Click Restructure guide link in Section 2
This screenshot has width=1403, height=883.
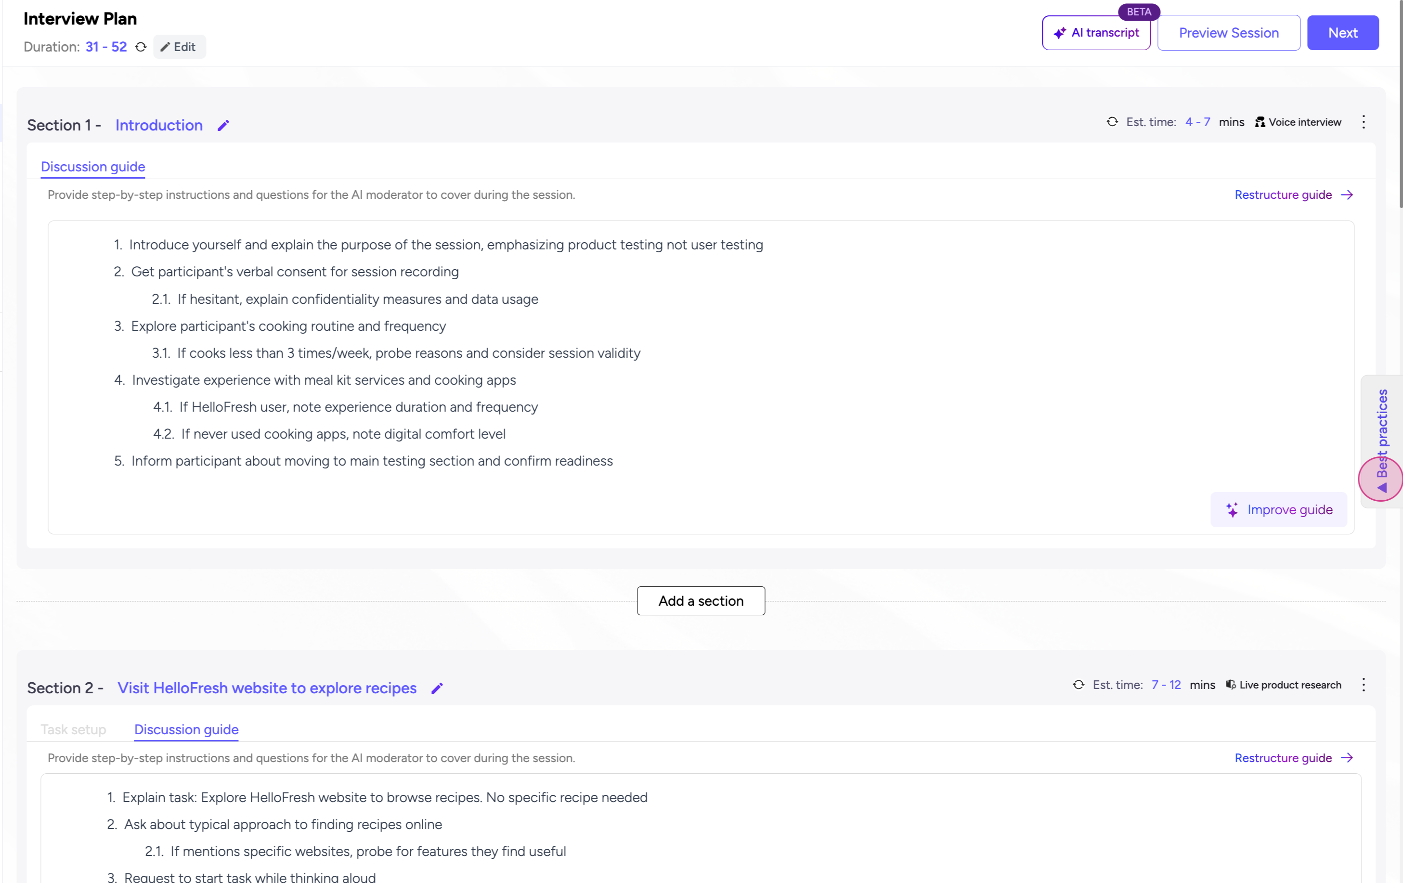point(1283,758)
